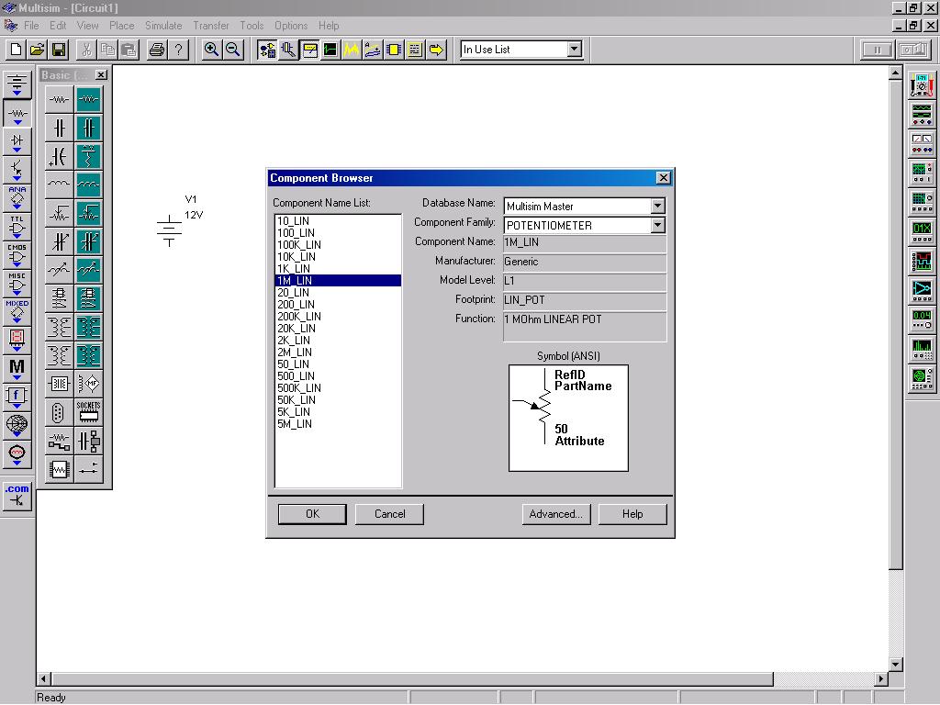Open the RF components dropdown

(17, 426)
